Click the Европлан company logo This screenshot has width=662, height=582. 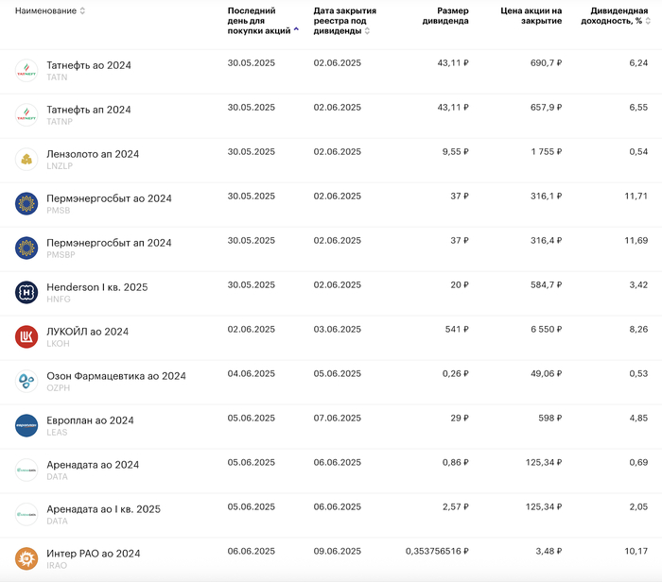tap(26, 425)
